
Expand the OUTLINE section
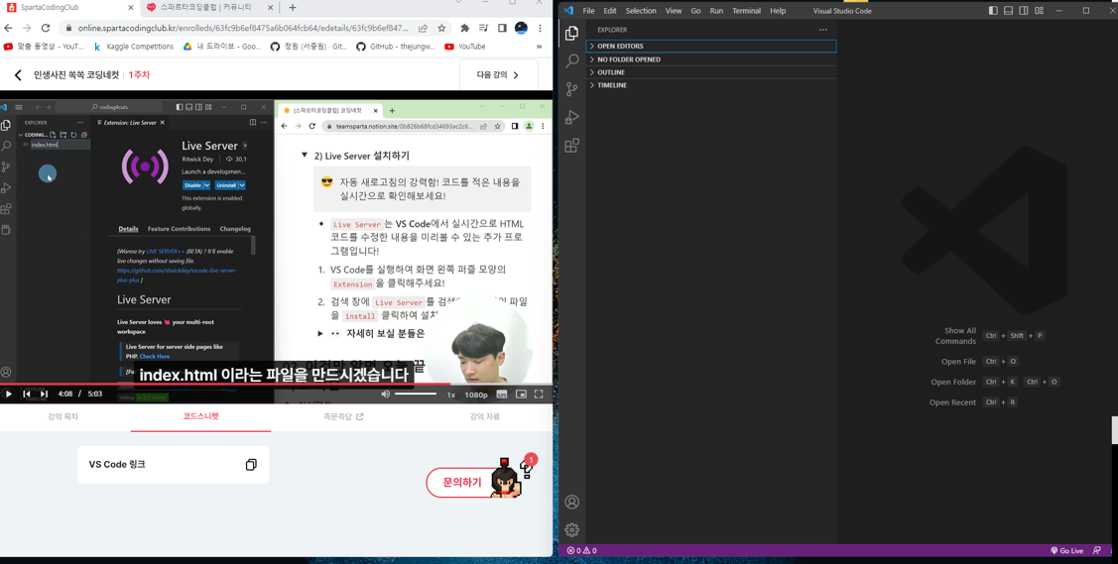(711, 72)
